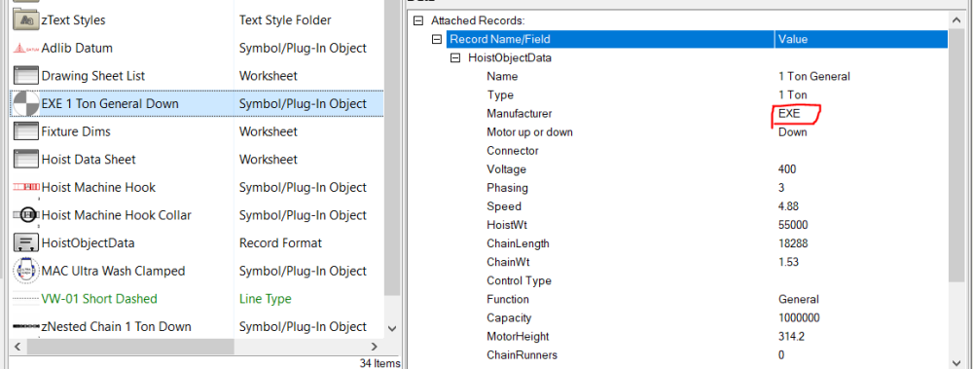Click resource list scroll right arrow
Image resolution: width=973 pixels, height=369 pixels.
(x=375, y=346)
